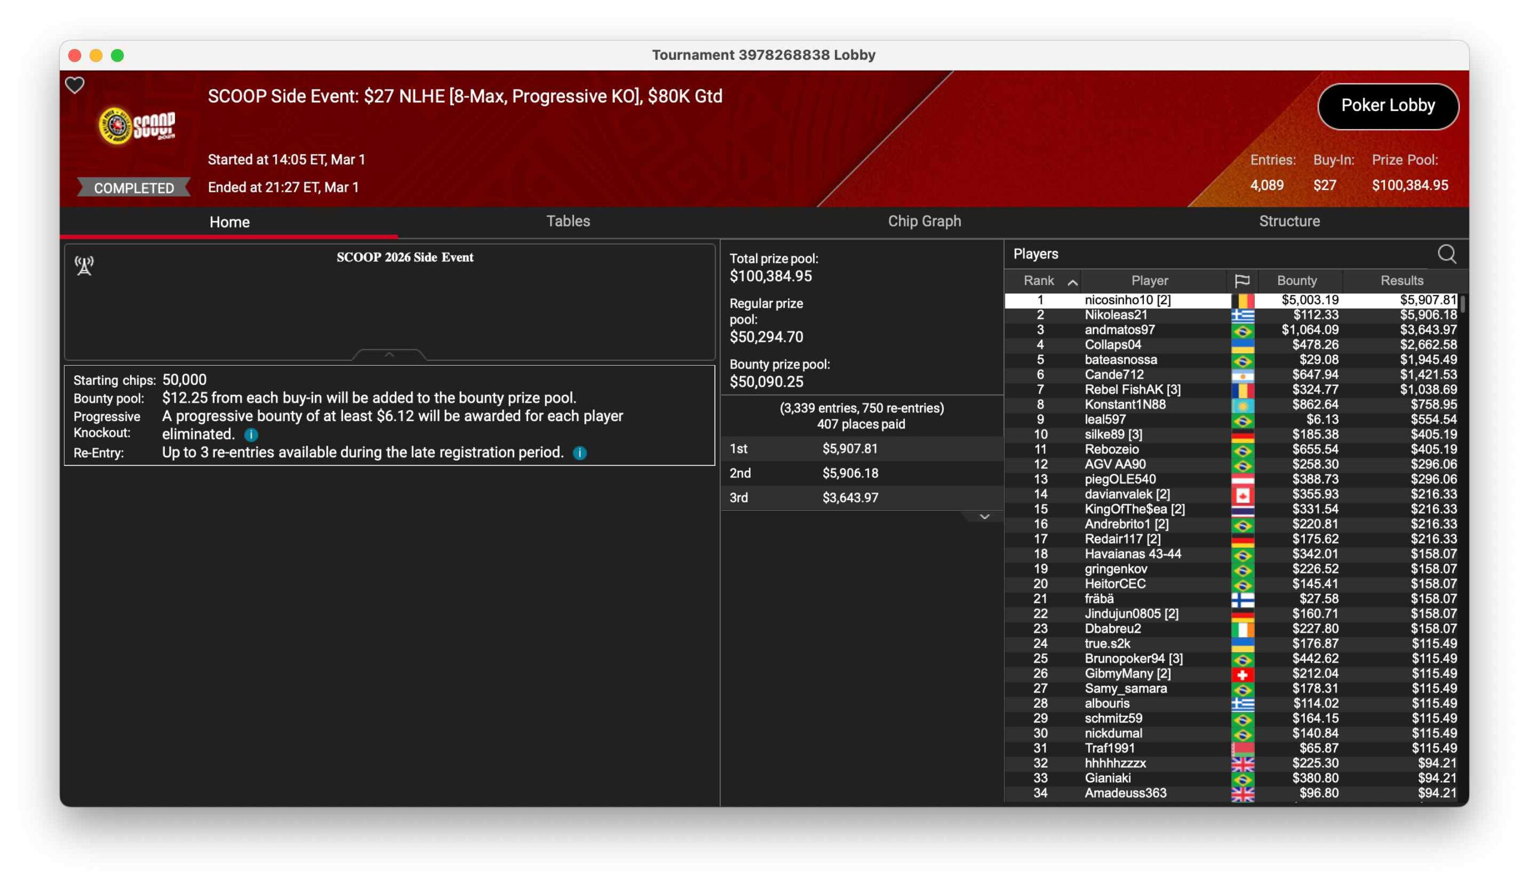Click the broadcast antenna icon
The image size is (1529, 886).
84,265
